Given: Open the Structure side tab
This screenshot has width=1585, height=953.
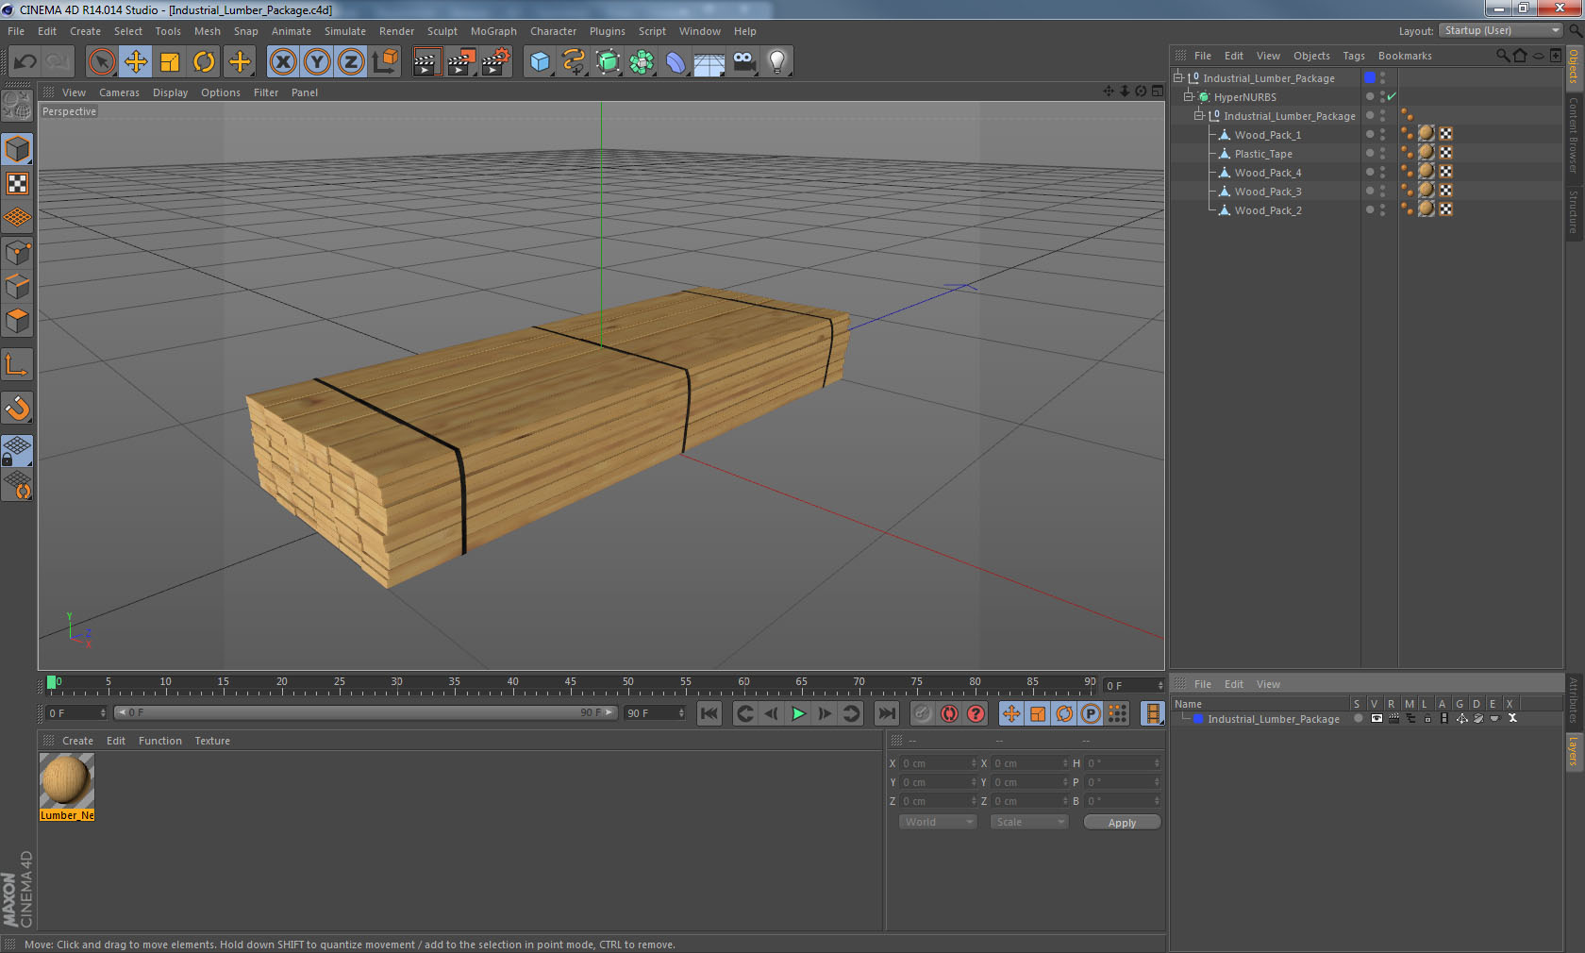Looking at the screenshot, I should [x=1574, y=211].
